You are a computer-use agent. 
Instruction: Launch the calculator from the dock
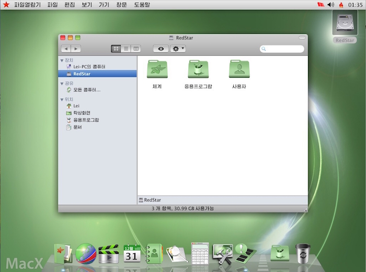(x=200, y=253)
